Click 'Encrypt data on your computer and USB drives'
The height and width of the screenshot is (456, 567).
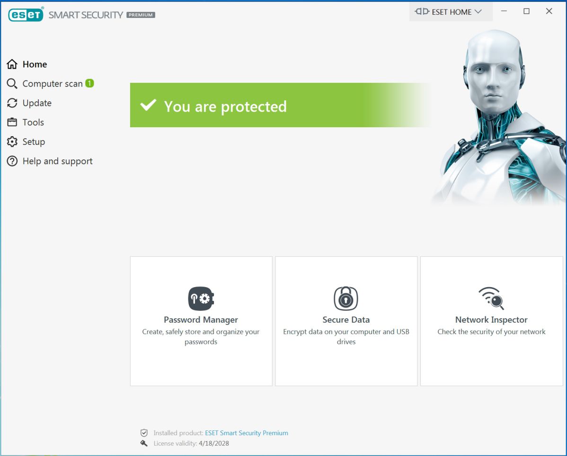pyautogui.click(x=346, y=336)
